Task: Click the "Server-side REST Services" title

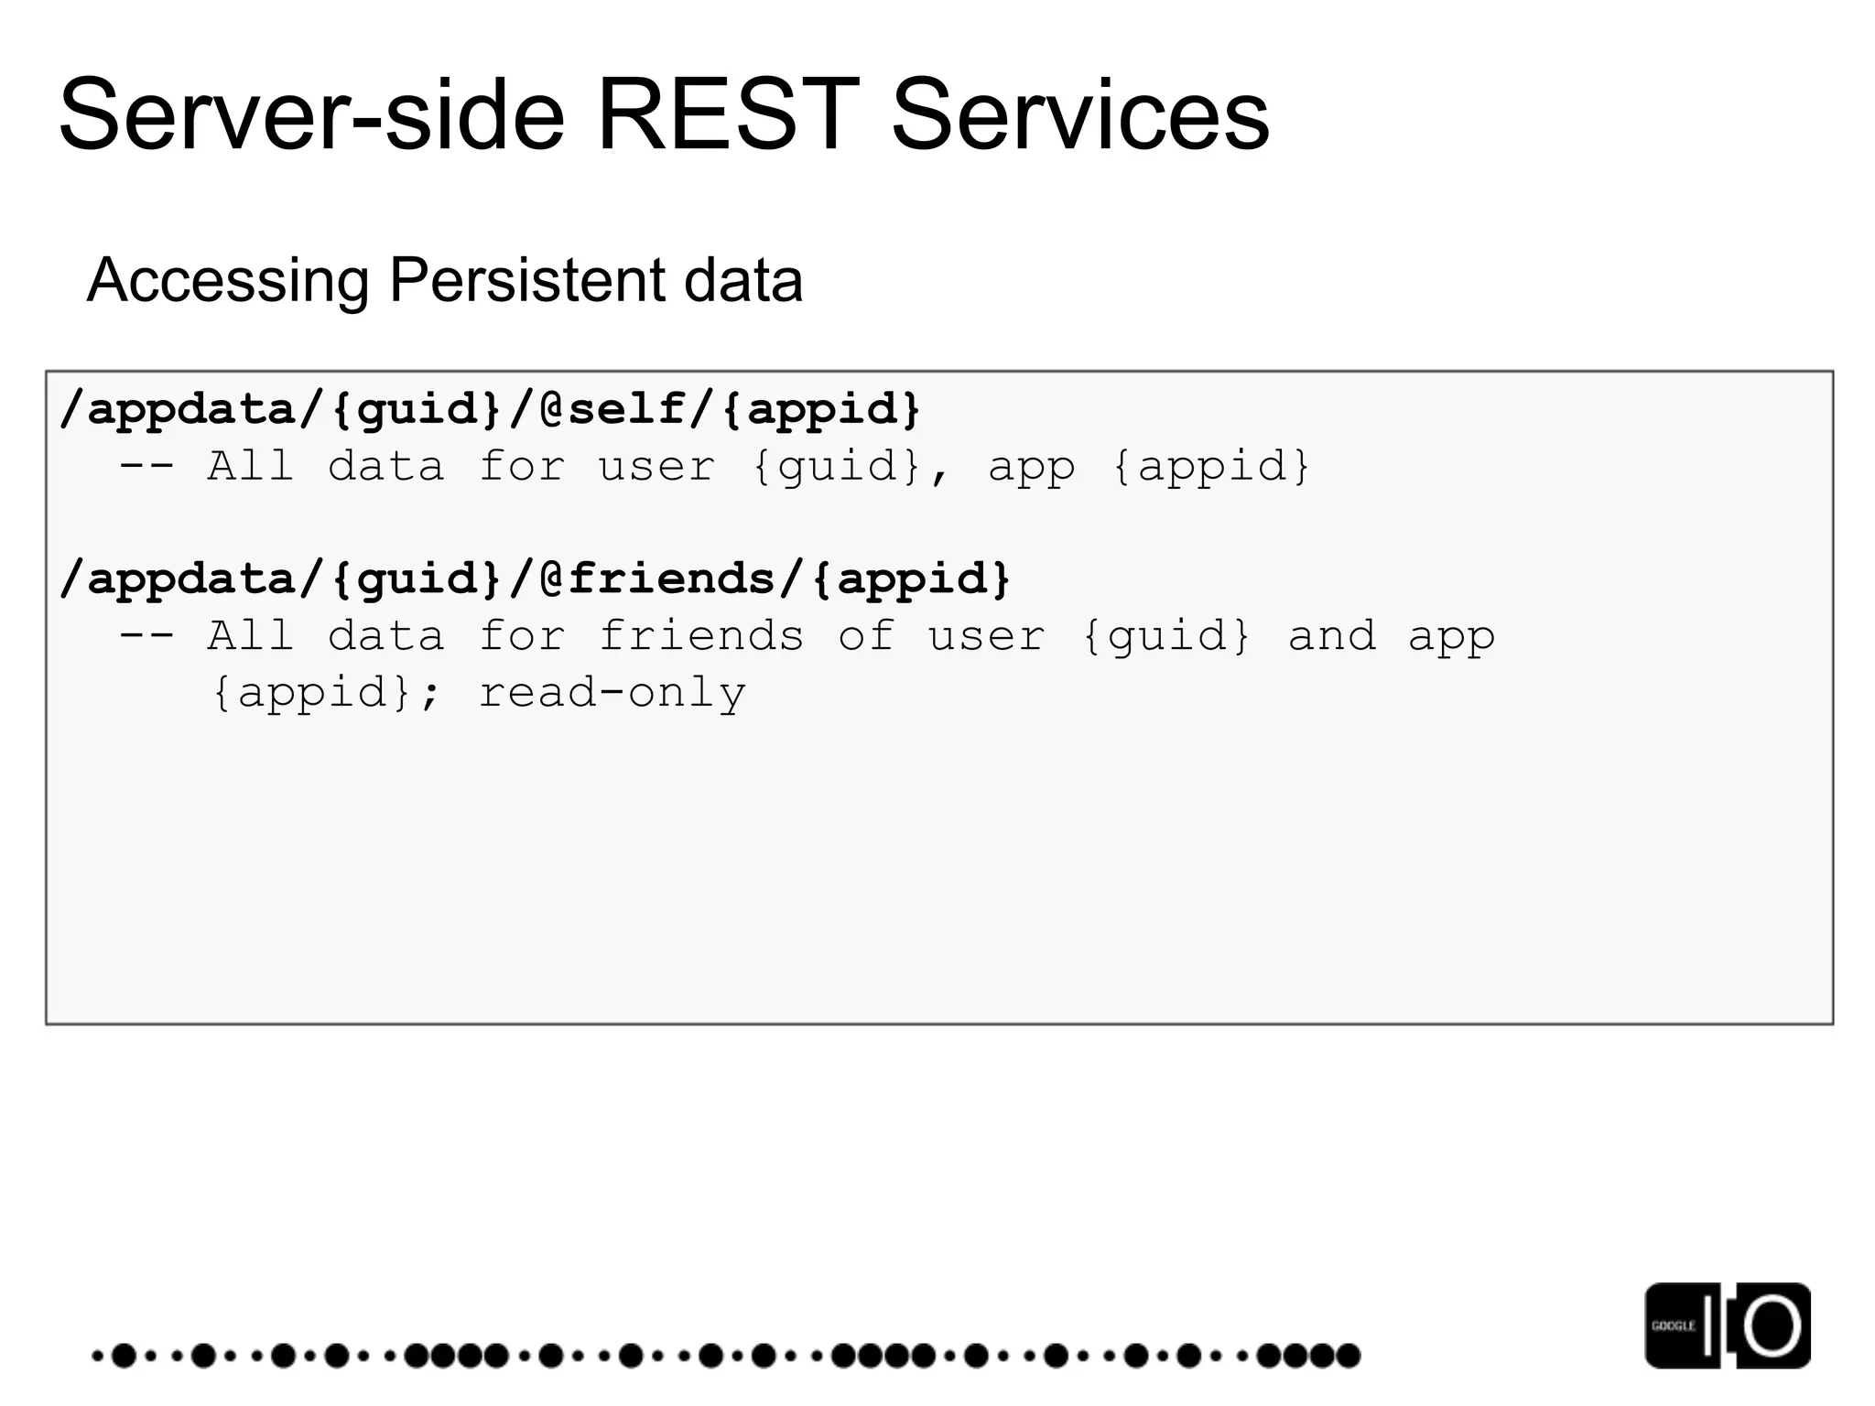Action: pyautogui.click(x=664, y=116)
